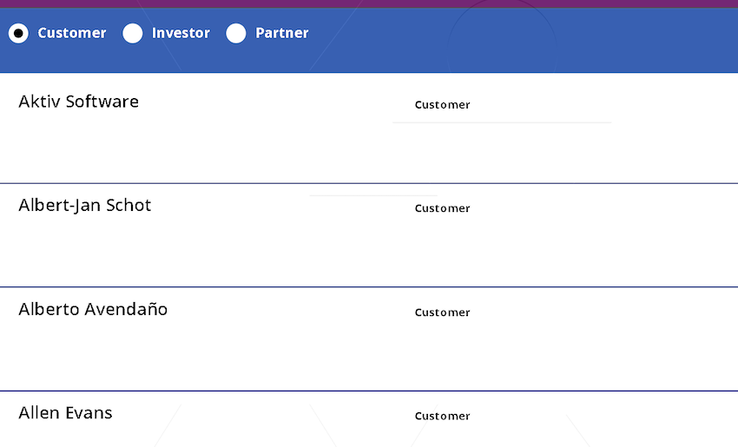Click the divider line below Aktiv Software's row

point(369,183)
